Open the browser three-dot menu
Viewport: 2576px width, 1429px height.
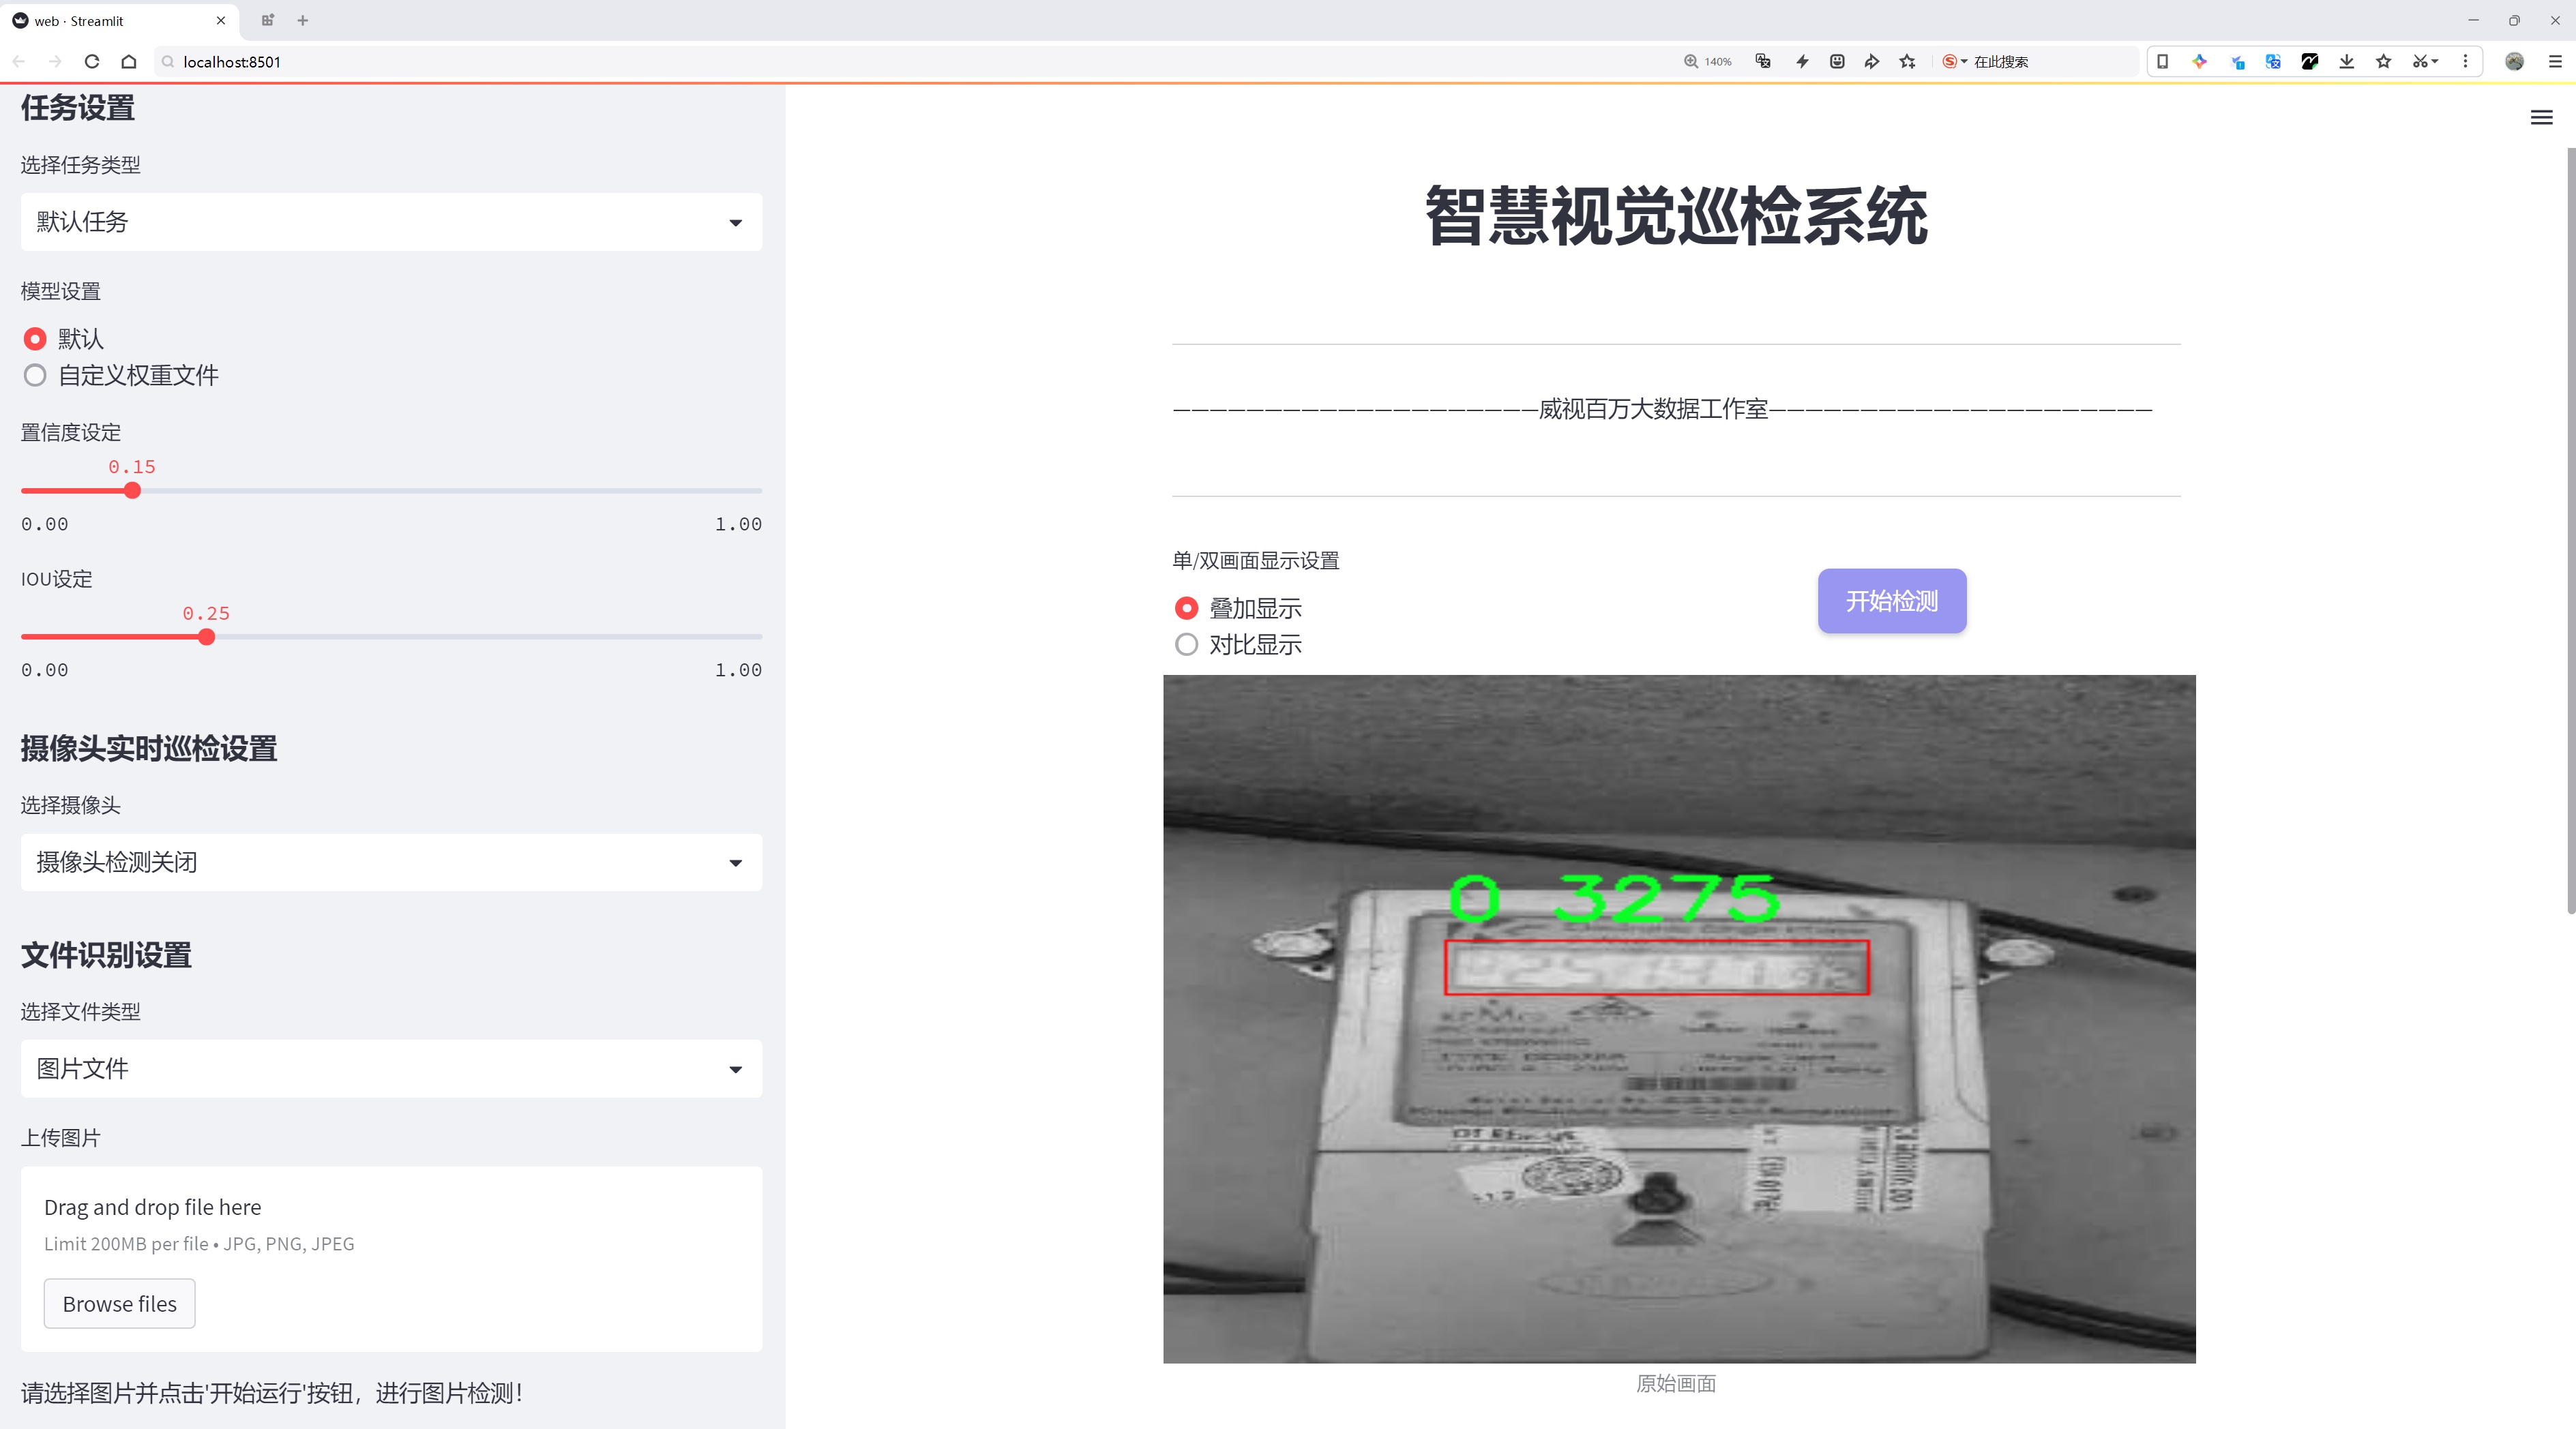coord(2466,61)
